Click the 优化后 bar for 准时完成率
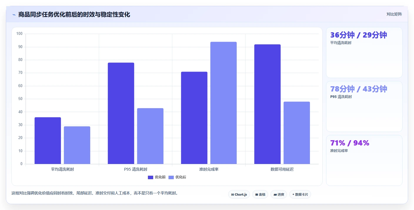 [223, 103]
